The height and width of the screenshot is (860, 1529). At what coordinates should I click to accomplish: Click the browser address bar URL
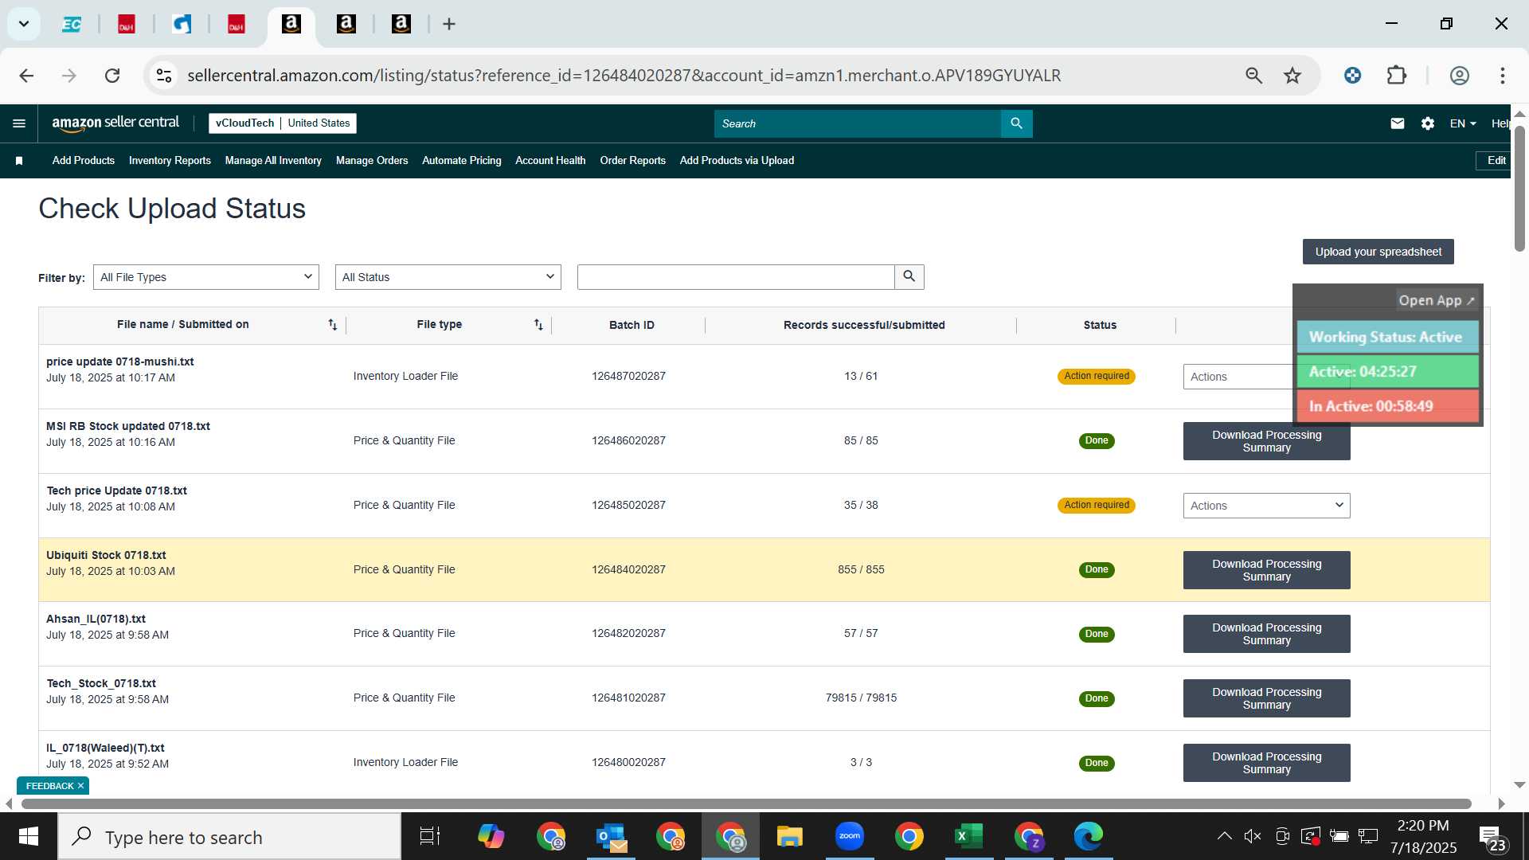pyautogui.click(x=624, y=76)
